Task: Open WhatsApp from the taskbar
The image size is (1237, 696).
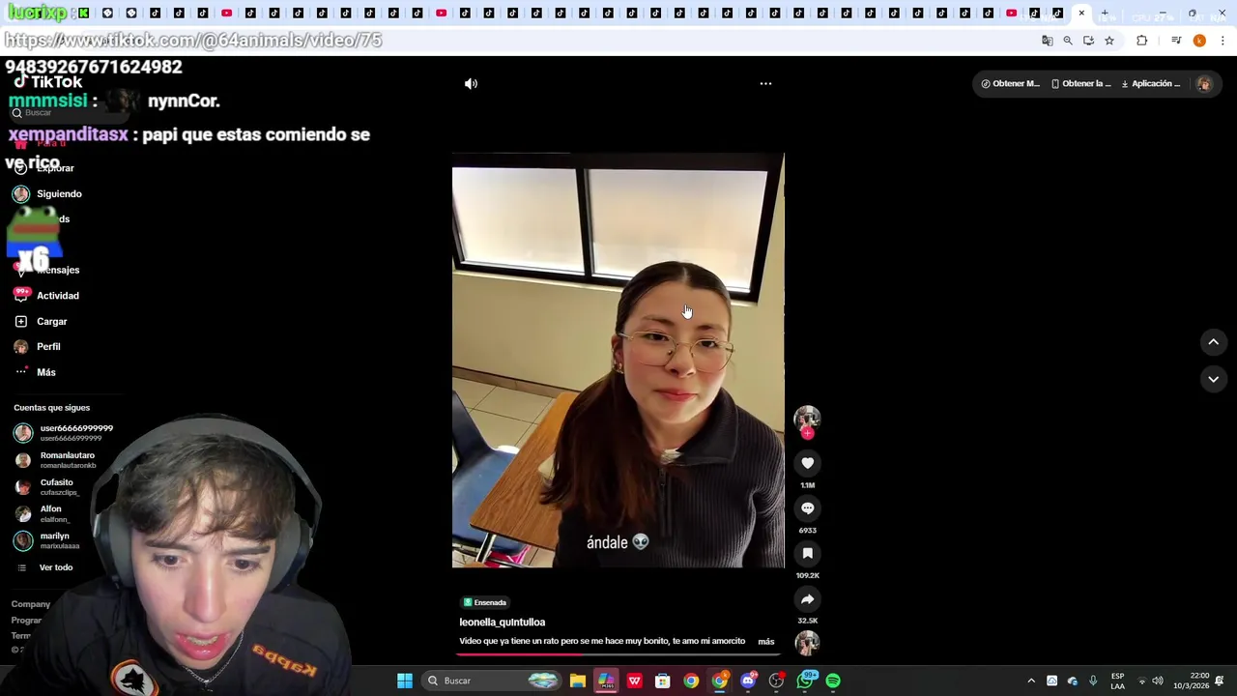Action: 805,681
